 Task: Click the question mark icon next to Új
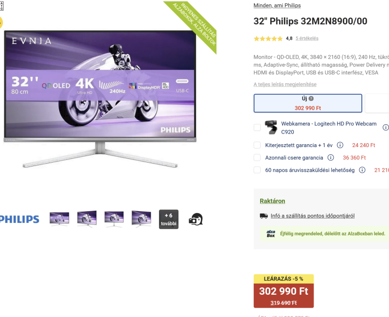pyautogui.click(x=311, y=99)
